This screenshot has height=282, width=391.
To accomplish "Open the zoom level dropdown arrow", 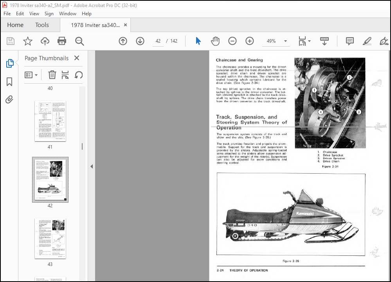I will point(285,41).
